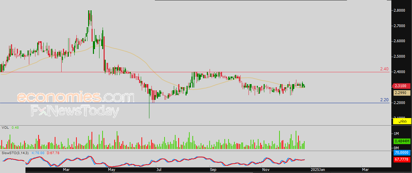Click the Nov label on time axis

[265, 170]
